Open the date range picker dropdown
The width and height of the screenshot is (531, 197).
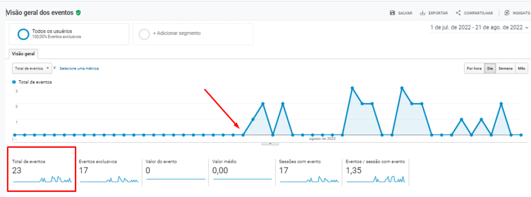click(x=479, y=28)
